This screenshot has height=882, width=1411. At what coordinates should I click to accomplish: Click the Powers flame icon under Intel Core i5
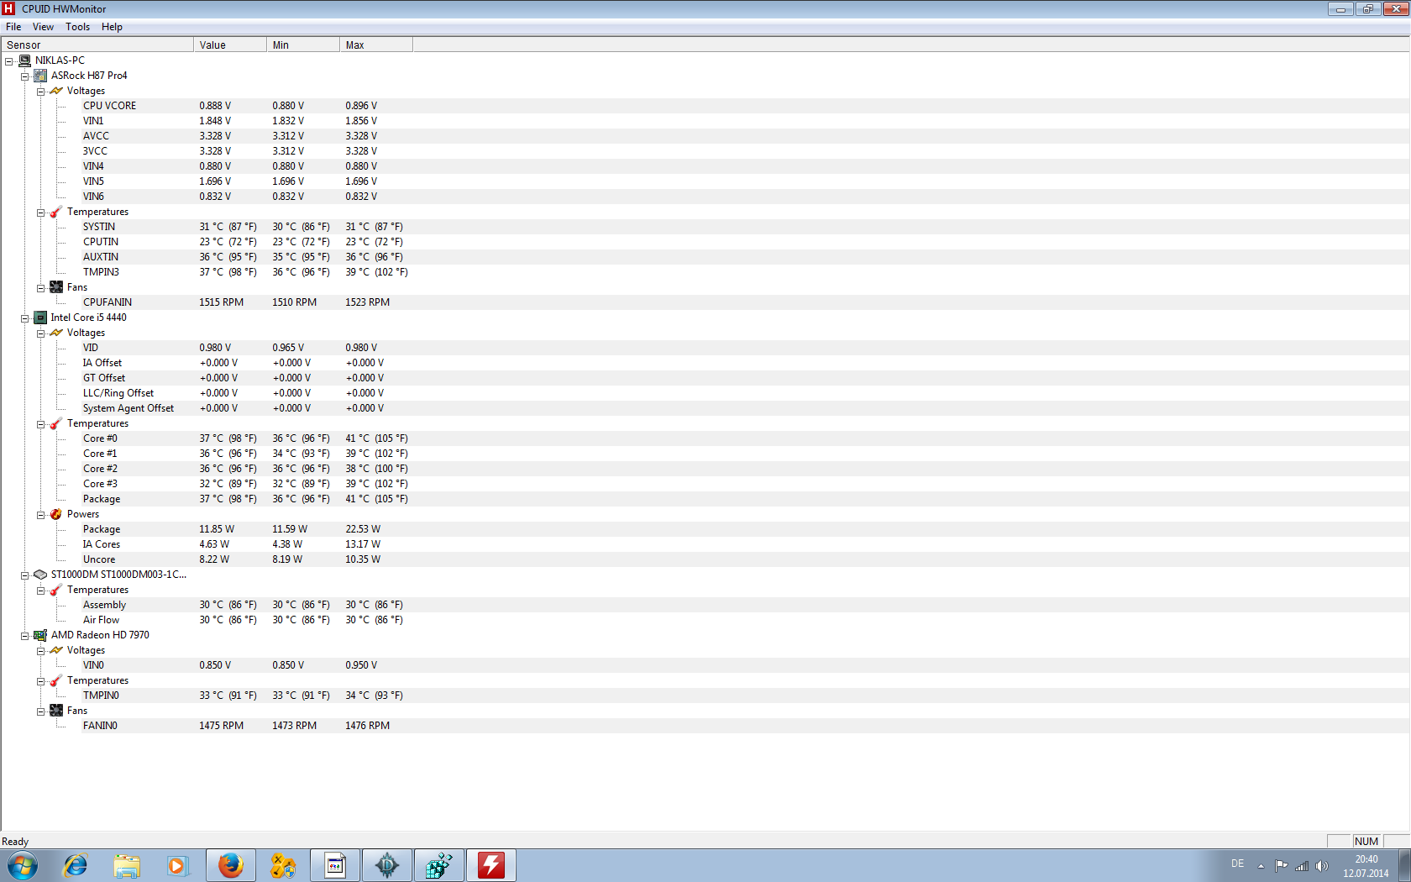[56, 514]
